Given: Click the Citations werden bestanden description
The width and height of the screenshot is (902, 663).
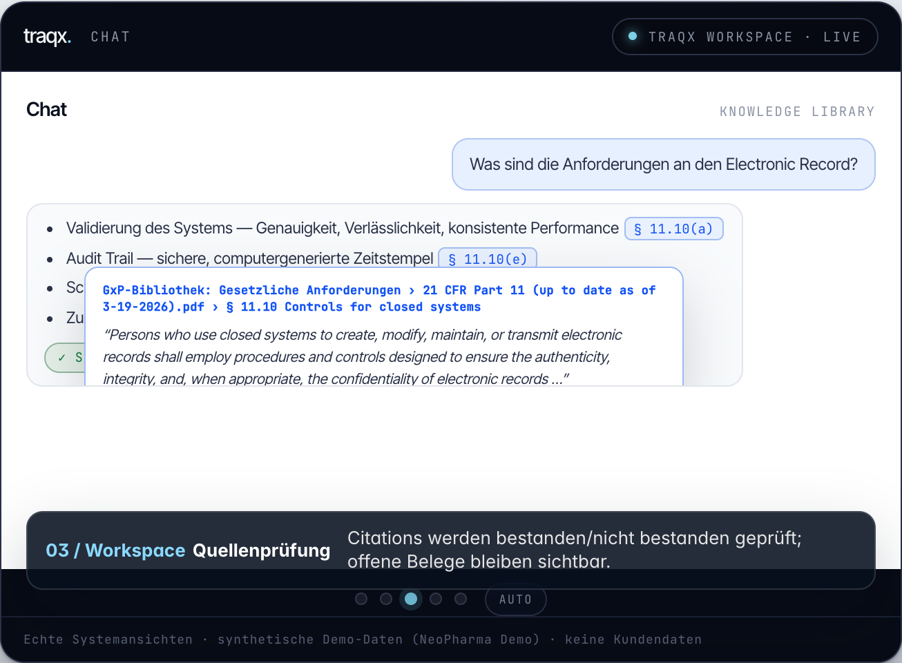Looking at the screenshot, I should click(575, 550).
